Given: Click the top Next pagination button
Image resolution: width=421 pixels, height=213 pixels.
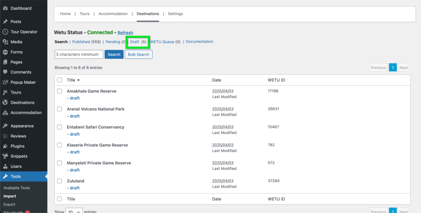Looking at the screenshot, I should click(x=404, y=68).
